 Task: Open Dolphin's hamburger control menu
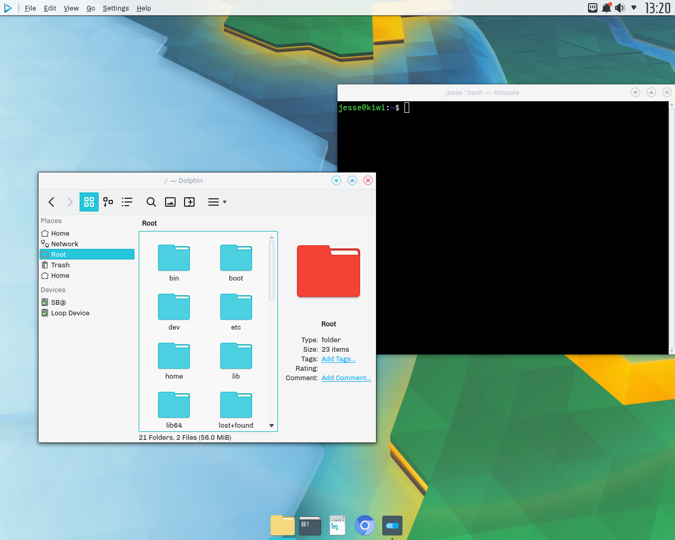(217, 202)
